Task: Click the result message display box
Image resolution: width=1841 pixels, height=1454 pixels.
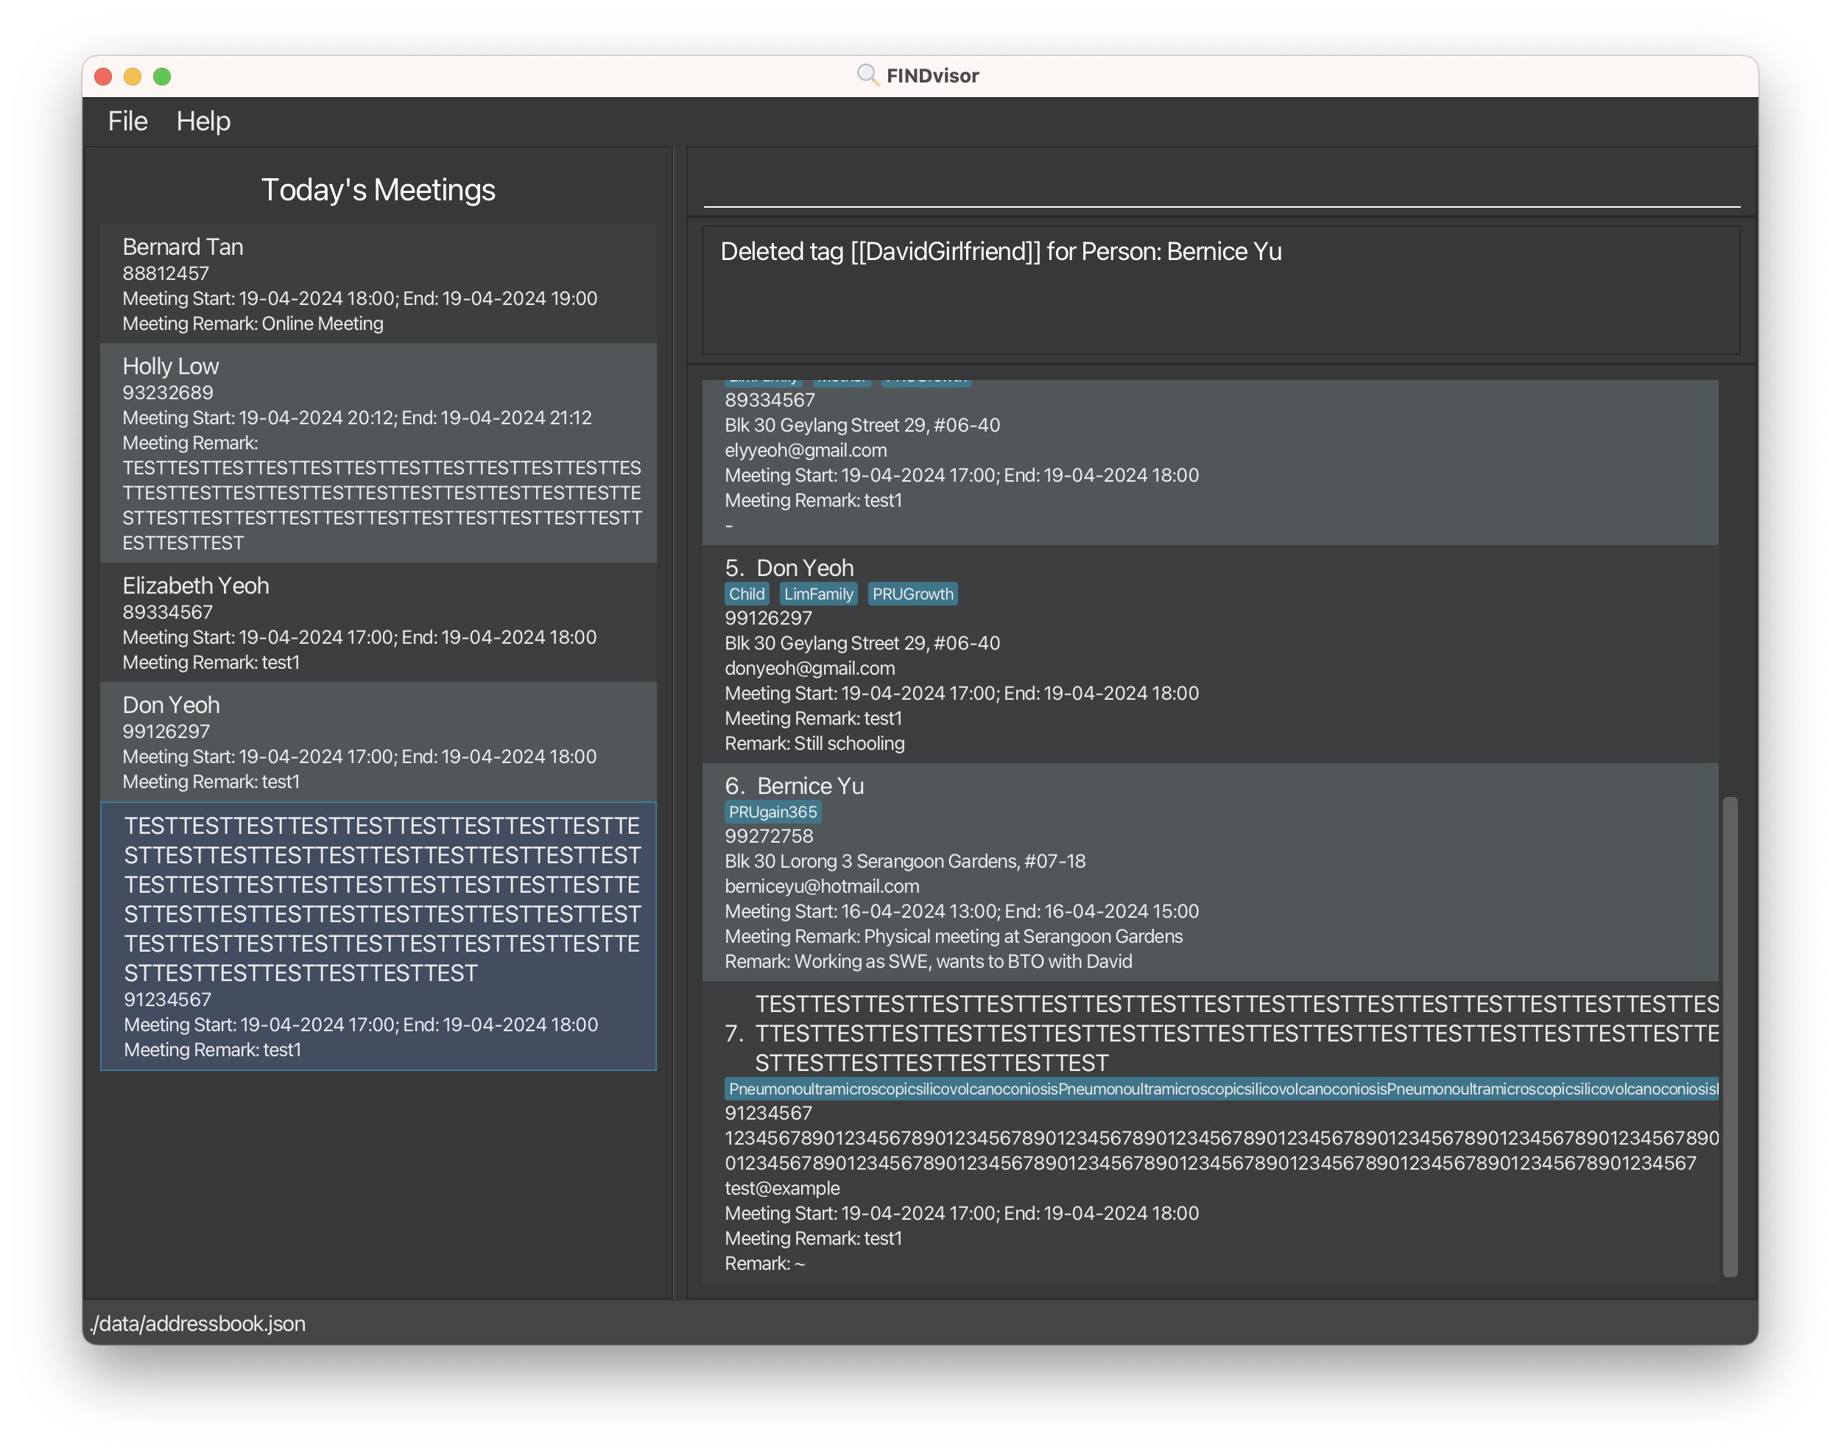Action: tap(1220, 290)
